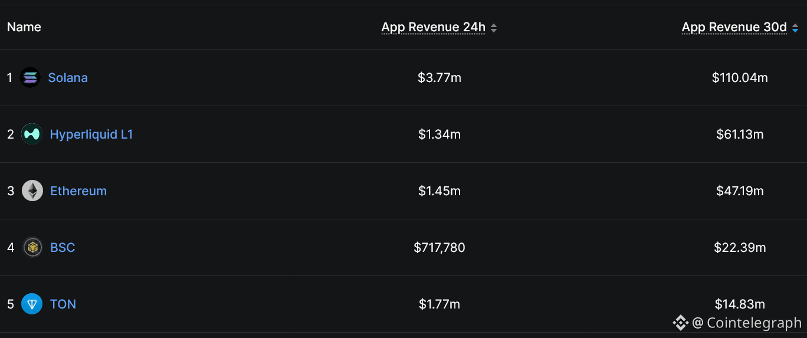Screen dimensions: 807x338
Task: Open the BSC chain link
Action: [63, 248]
